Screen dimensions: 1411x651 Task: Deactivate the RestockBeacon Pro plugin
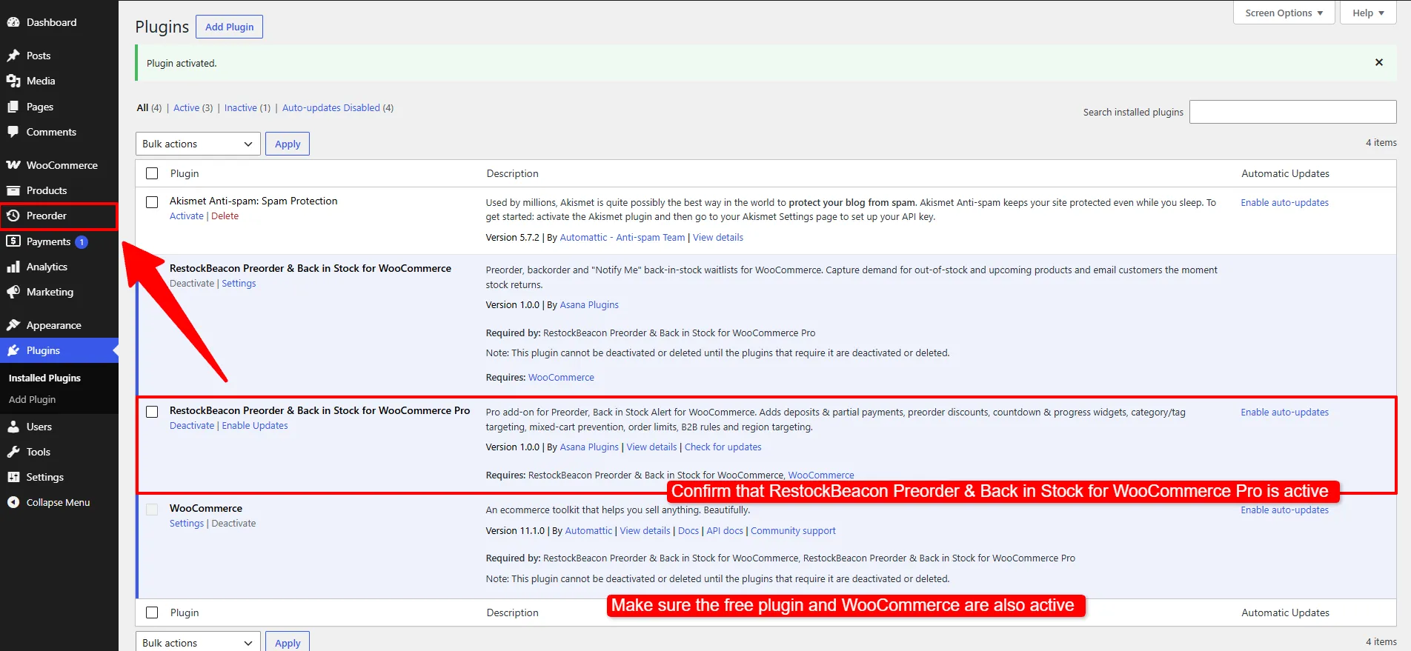pyautogui.click(x=192, y=426)
